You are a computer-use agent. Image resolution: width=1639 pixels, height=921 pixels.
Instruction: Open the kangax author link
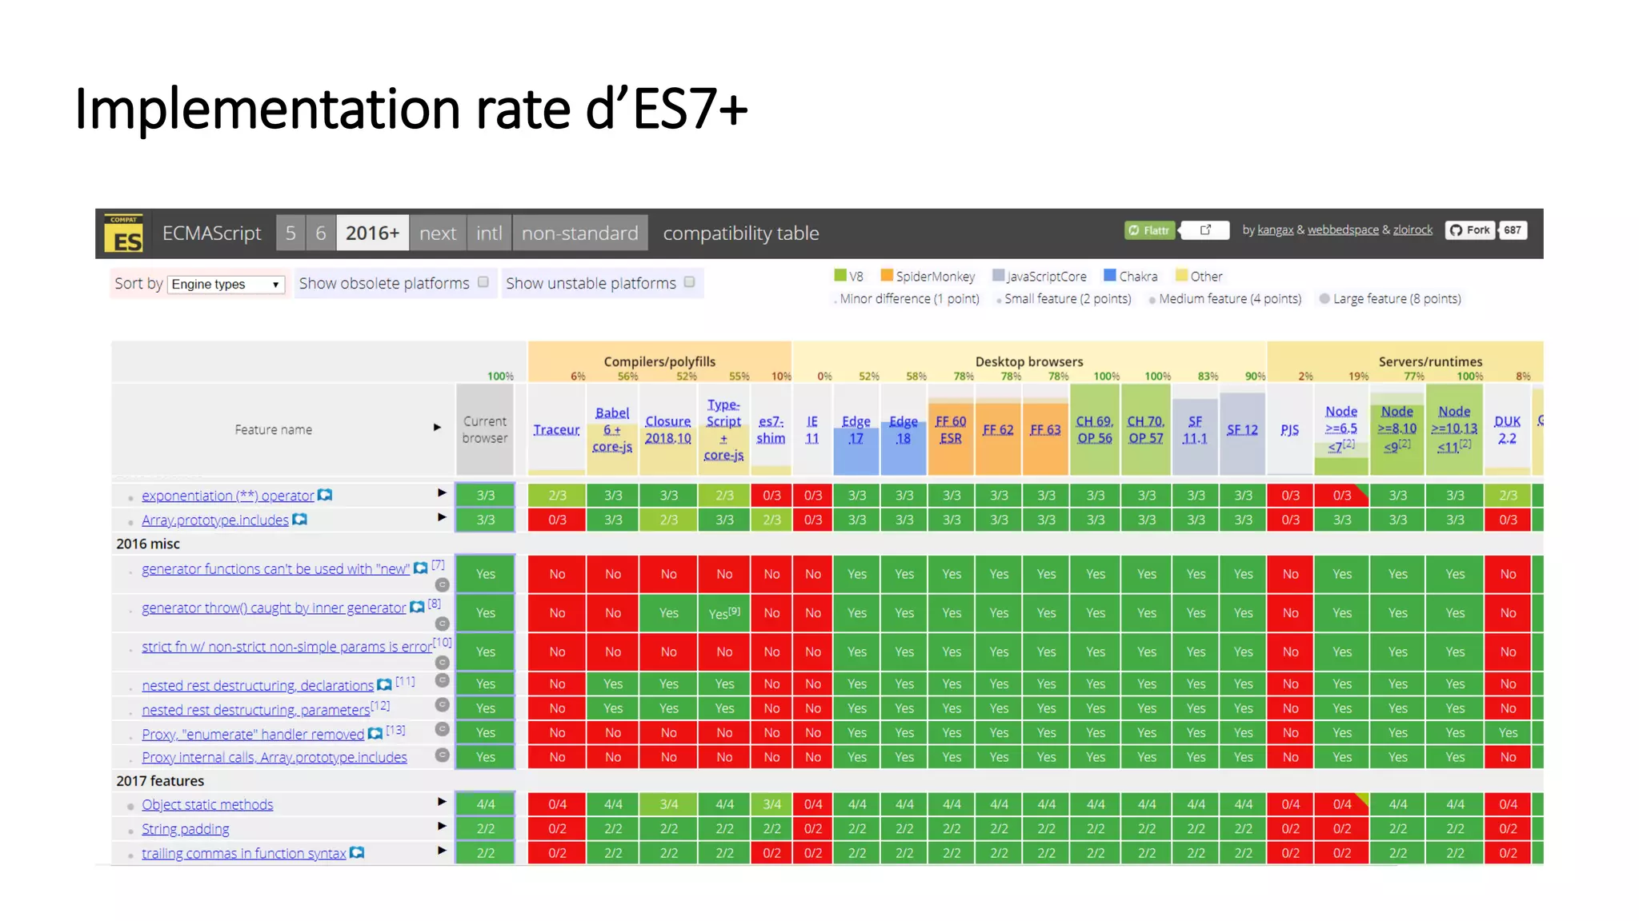pos(1275,230)
